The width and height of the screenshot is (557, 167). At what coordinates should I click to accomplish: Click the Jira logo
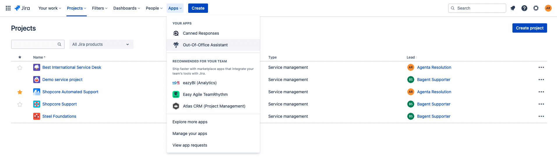[22, 8]
